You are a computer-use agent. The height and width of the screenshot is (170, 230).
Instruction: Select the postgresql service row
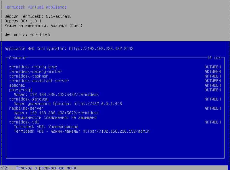[x=115, y=90]
